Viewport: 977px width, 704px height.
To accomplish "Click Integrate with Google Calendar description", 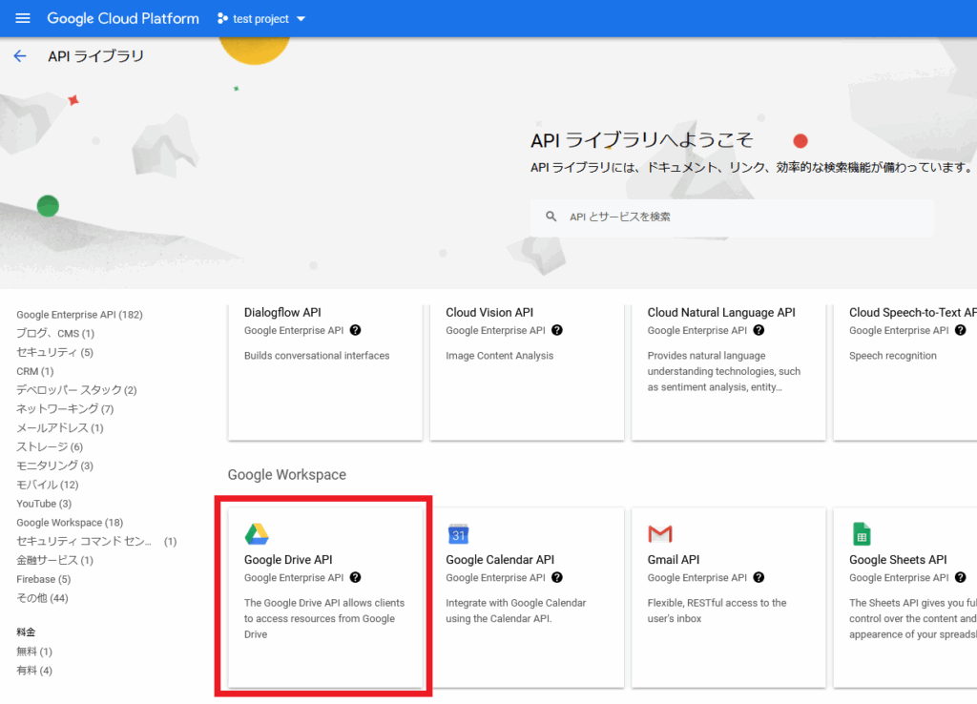I will coord(516,611).
